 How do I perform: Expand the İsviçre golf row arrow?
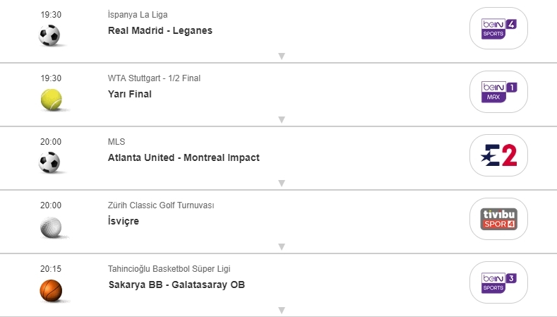[x=281, y=247]
